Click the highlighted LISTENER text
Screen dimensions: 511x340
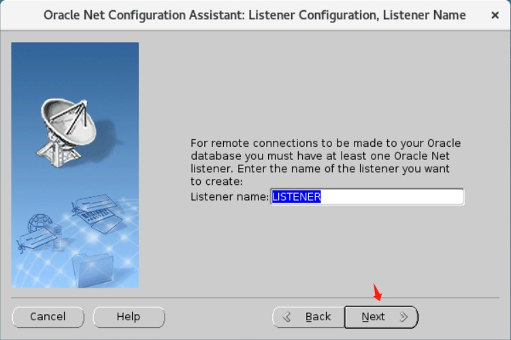pyautogui.click(x=297, y=197)
